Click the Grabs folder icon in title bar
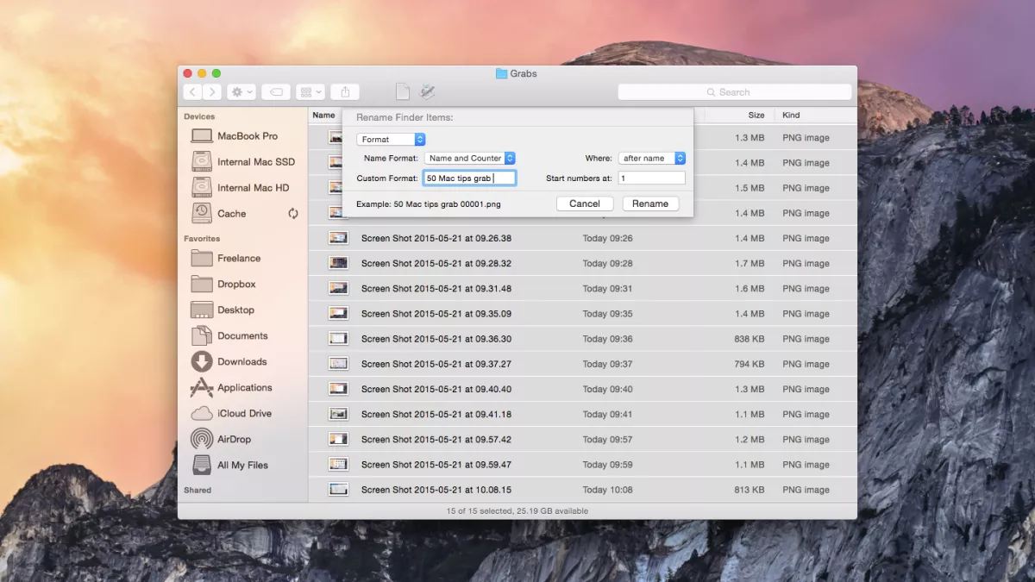 (x=501, y=73)
